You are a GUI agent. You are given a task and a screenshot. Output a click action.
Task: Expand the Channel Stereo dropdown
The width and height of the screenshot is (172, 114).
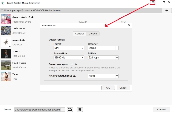pos(117,48)
